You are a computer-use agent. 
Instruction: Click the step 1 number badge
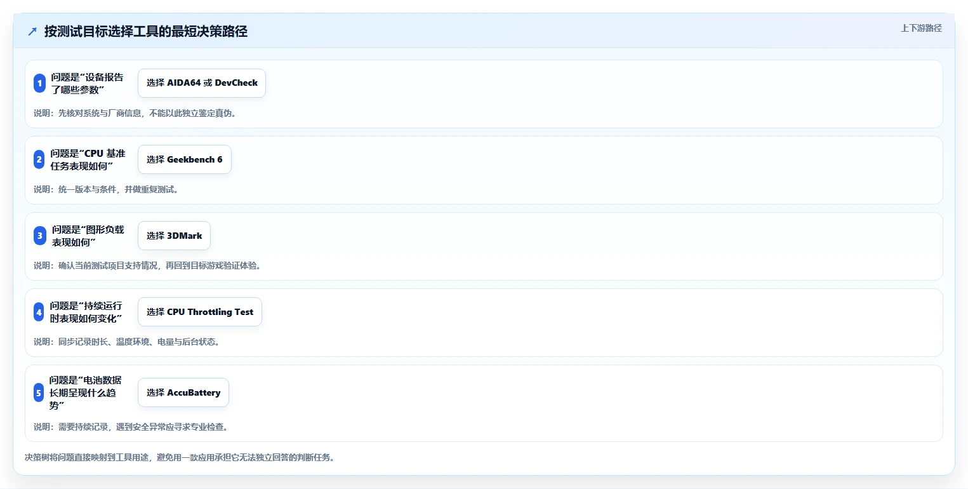point(39,83)
